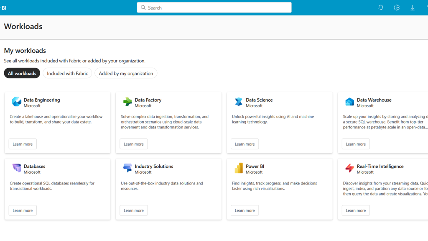428x241 pixels.
Task: Open the Real-Time Intelligence card title
Action: point(380,166)
